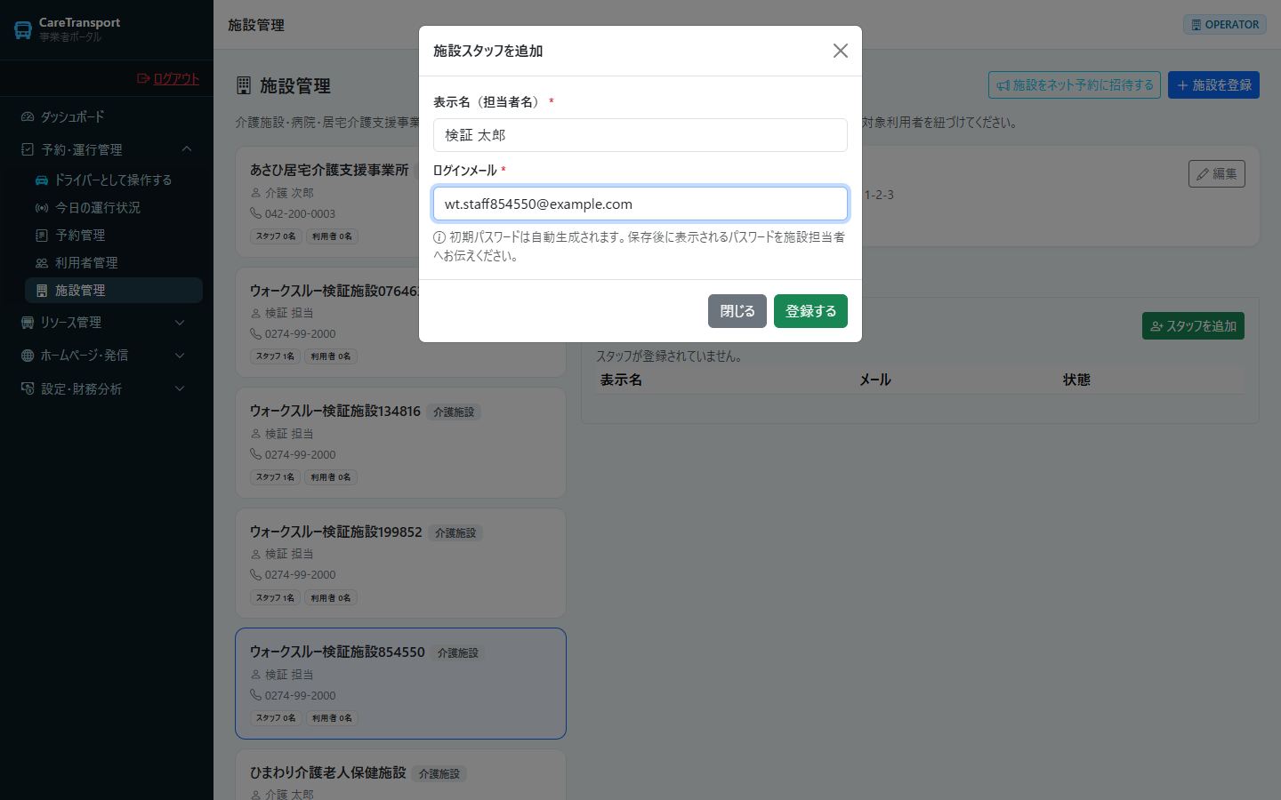The width and height of the screenshot is (1281, 800).
Task: Select the ひまわり介護老人保健施設 facility card
Action: click(x=400, y=775)
